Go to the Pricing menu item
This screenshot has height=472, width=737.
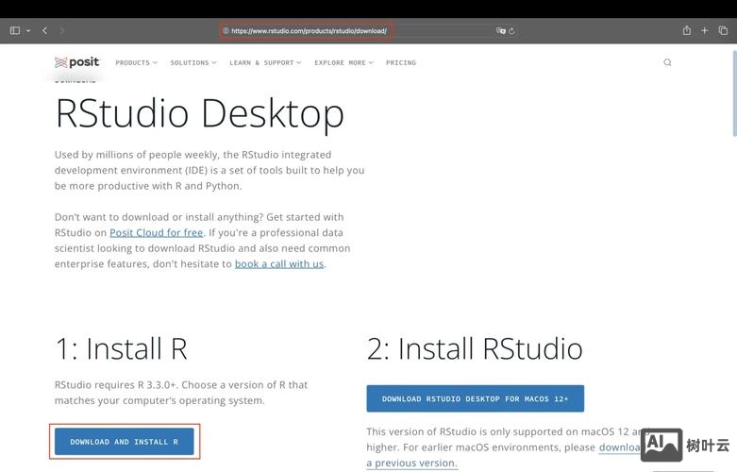coord(400,63)
